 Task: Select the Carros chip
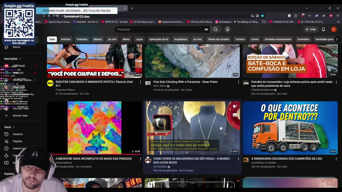(x=255, y=39)
